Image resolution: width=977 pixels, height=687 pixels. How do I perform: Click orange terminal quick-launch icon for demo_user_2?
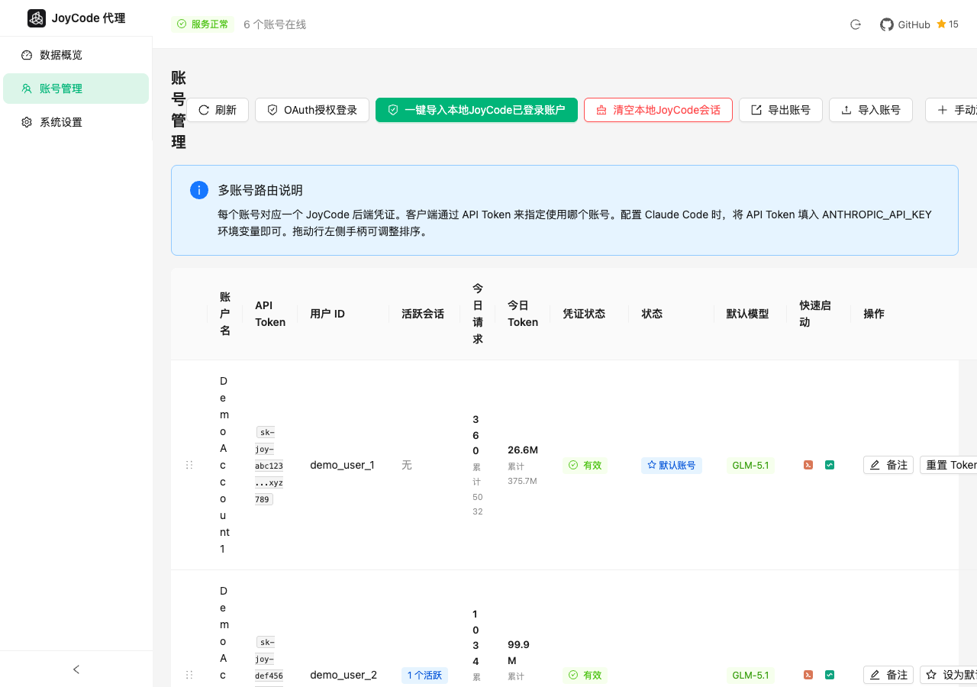[x=808, y=675]
